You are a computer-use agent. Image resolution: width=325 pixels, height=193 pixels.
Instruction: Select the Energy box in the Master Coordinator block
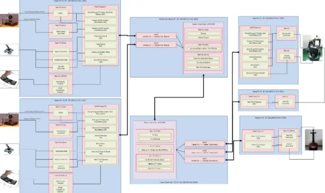(x=204, y=34)
